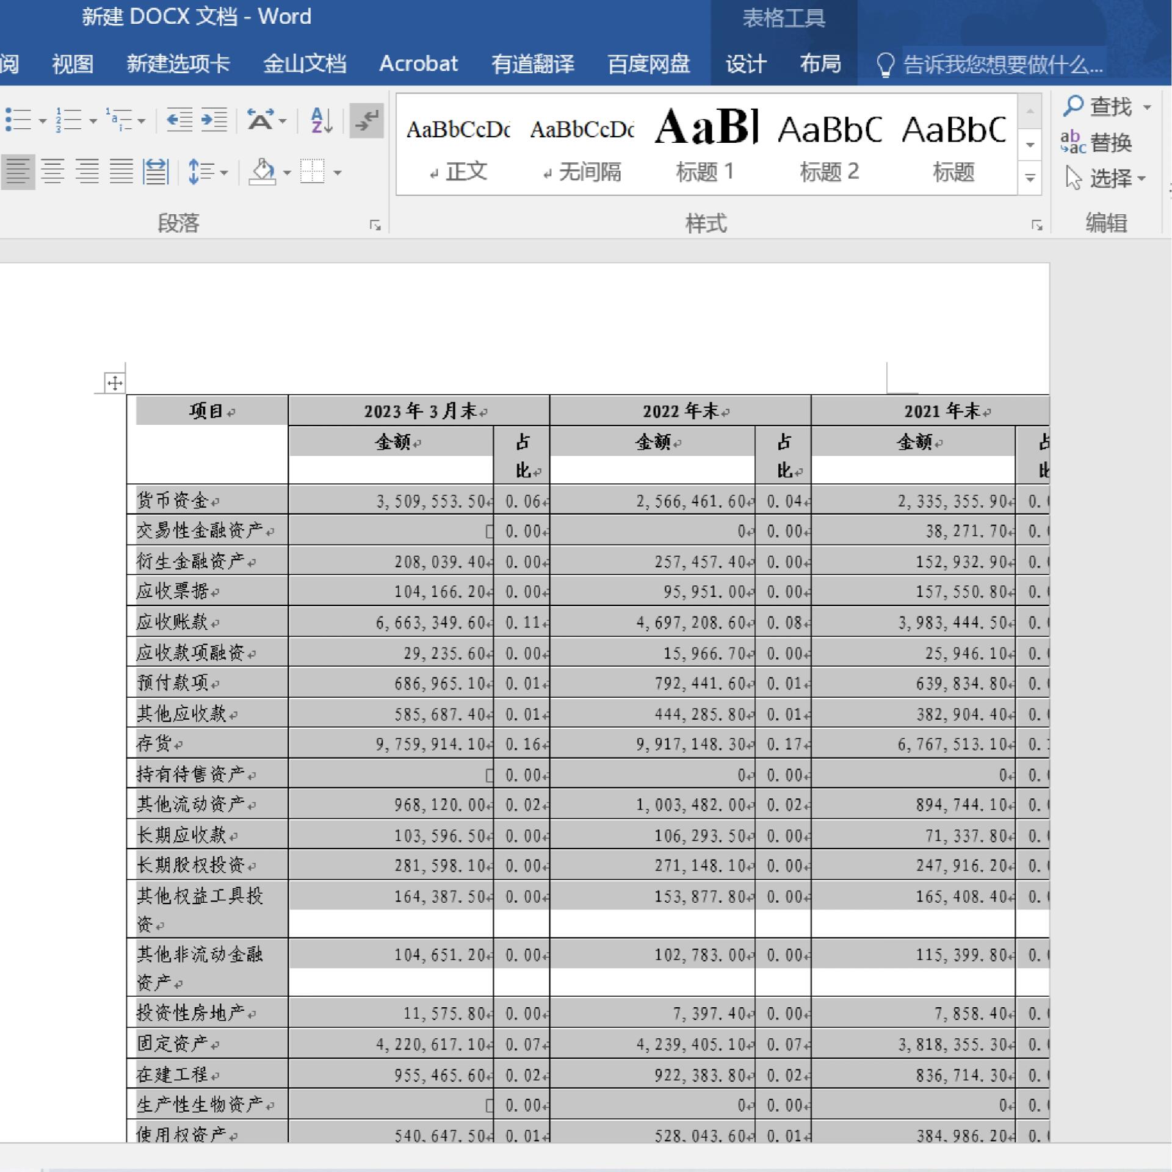Open the Asian layout text tool

coord(261,120)
